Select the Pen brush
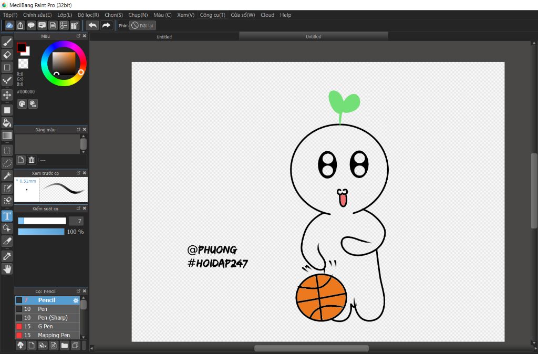The height and width of the screenshot is (354, 538). pos(47,309)
